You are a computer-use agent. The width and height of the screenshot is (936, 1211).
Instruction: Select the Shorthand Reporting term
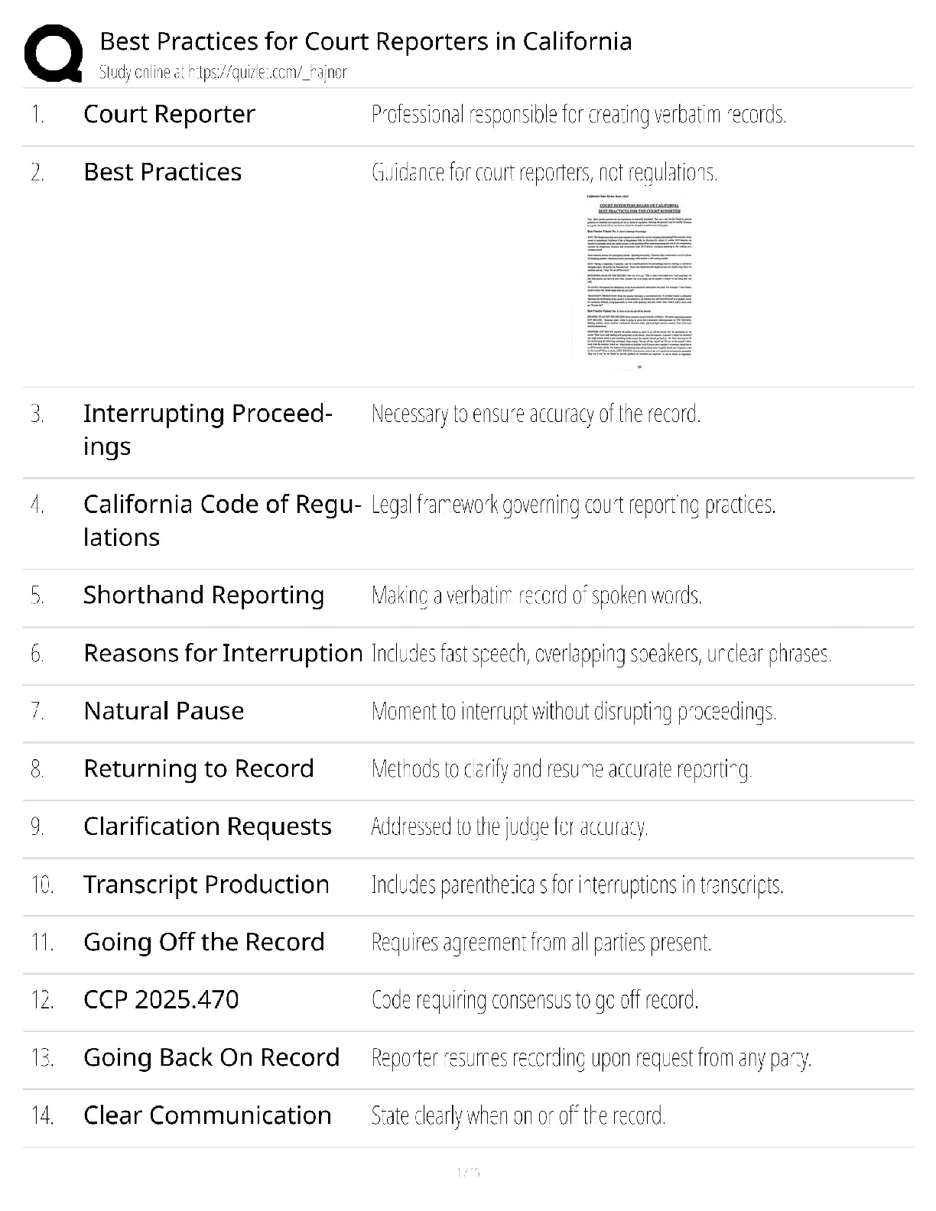(203, 596)
